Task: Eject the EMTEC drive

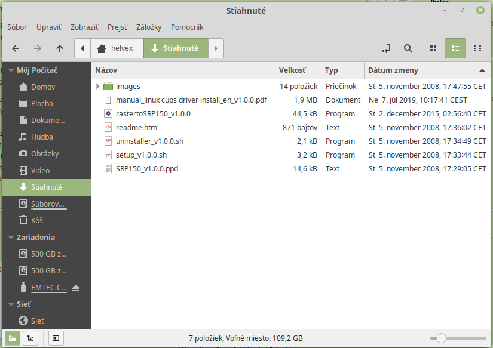Action: point(76,288)
